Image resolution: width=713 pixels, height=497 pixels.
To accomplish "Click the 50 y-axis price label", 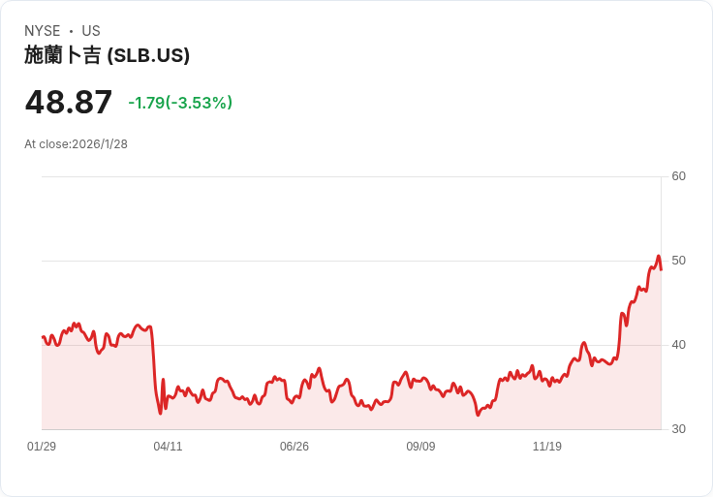I will tap(678, 261).
